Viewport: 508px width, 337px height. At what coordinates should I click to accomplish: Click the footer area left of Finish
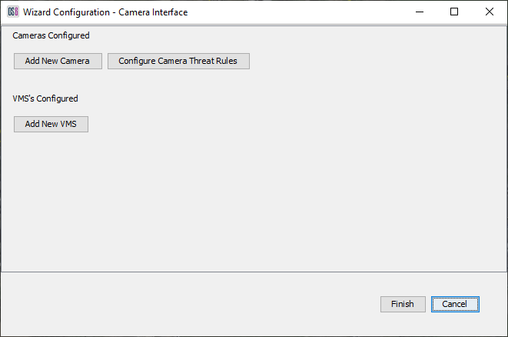(x=192, y=304)
